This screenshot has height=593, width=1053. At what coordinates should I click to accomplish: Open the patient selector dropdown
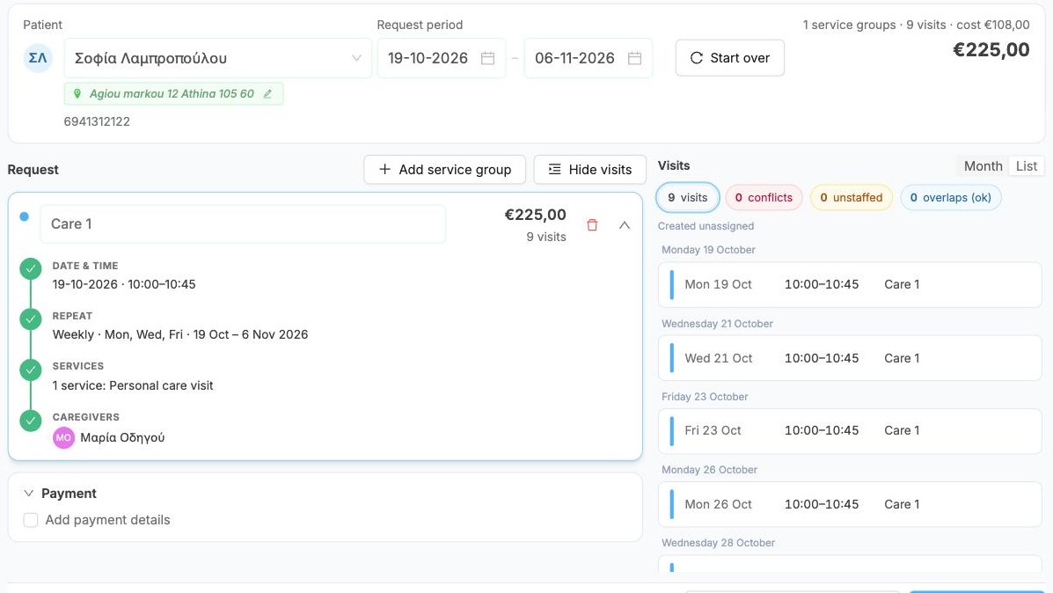point(217,58)
